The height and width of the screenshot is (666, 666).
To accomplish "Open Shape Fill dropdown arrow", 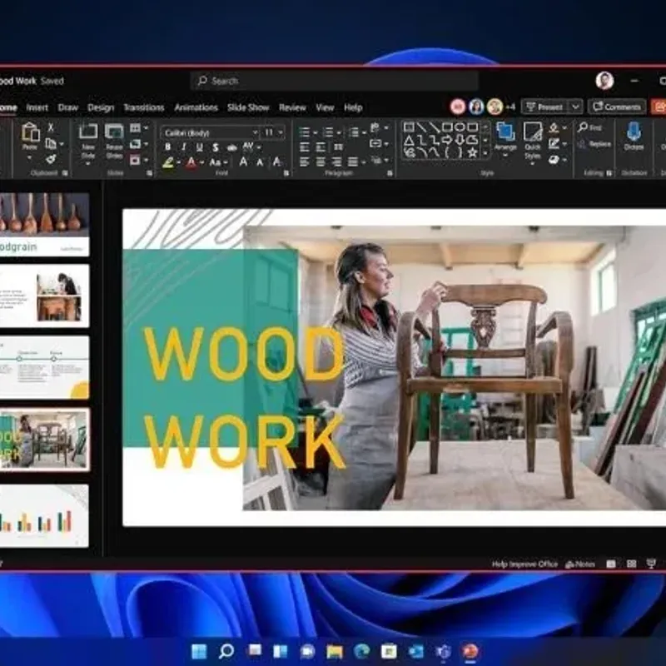I will pyautogui.click(x=564, y=128).
